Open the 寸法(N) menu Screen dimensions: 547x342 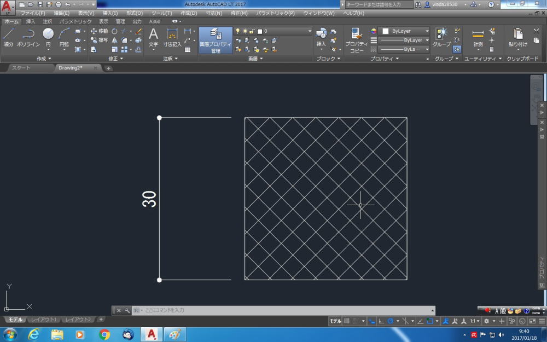coord(214,13)
